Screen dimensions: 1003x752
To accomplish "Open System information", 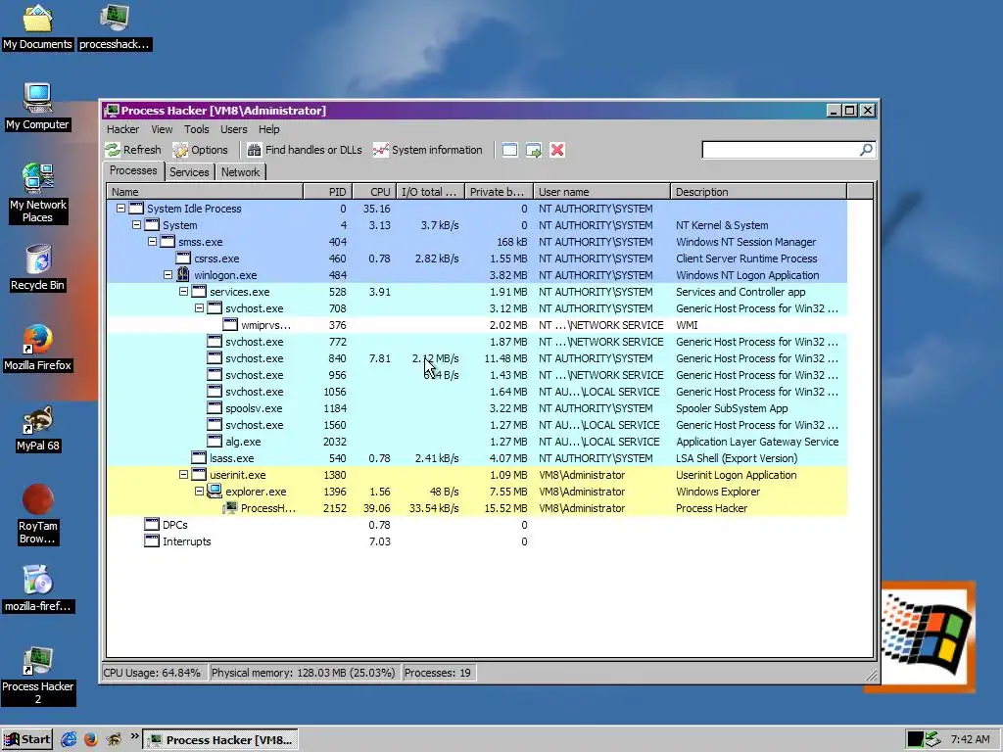I will [427, 150].
